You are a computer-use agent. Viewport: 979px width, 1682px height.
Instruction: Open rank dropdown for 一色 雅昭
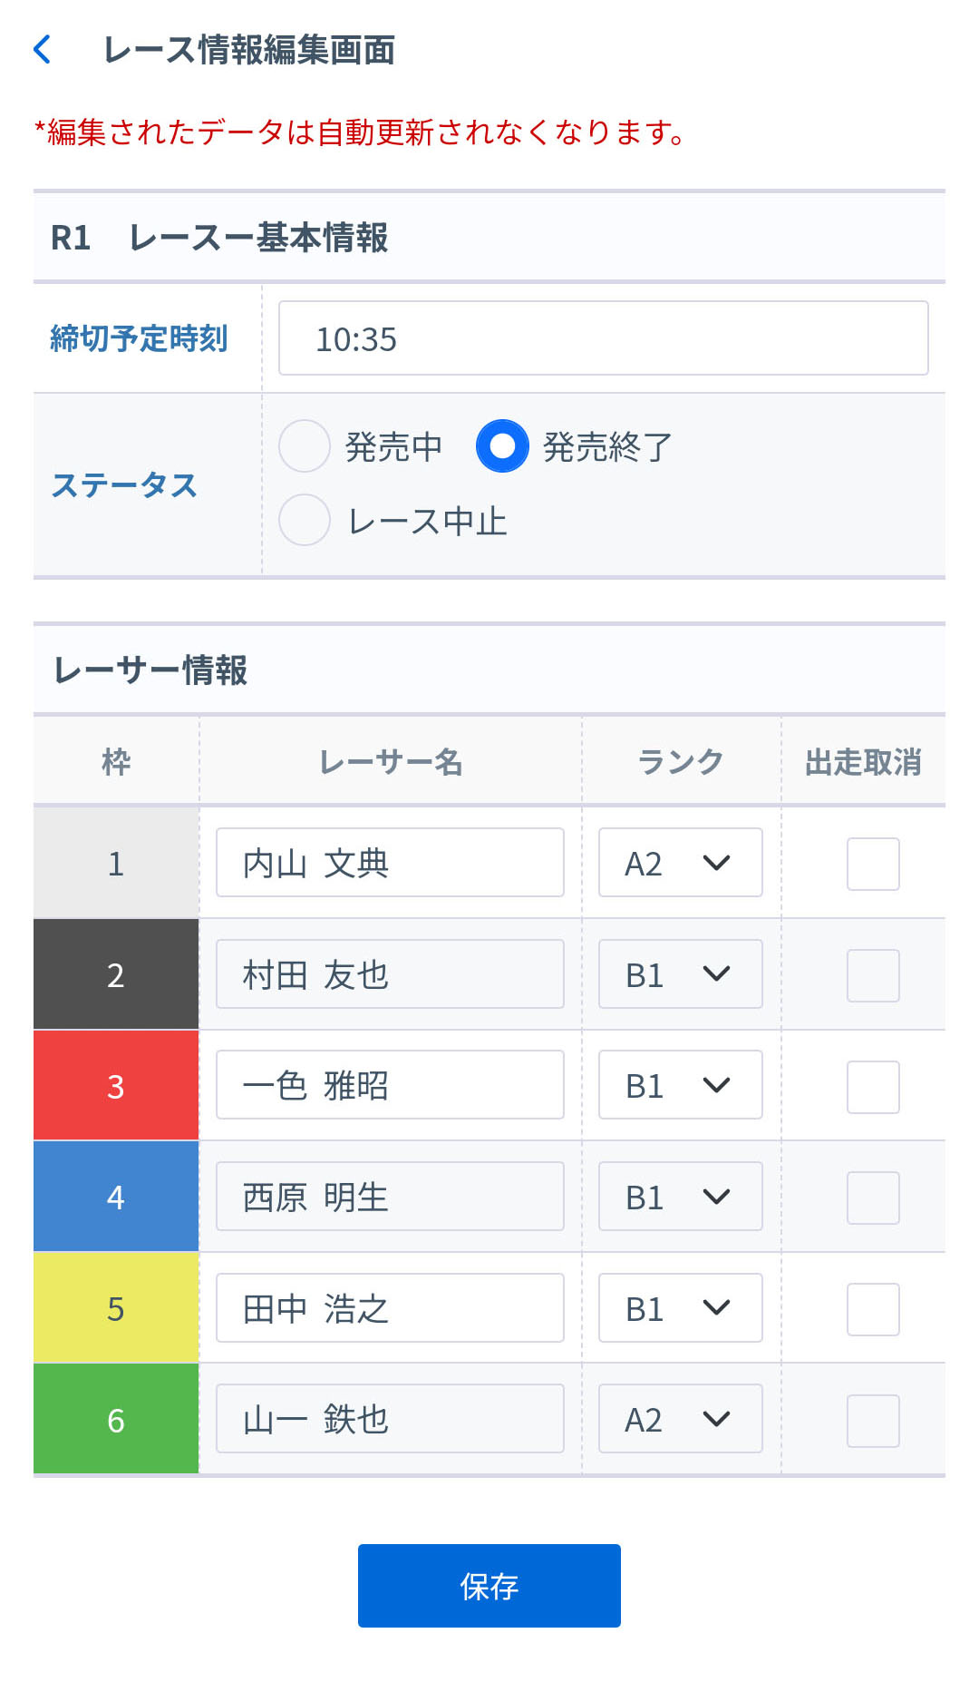click(x=680, y=1085)
